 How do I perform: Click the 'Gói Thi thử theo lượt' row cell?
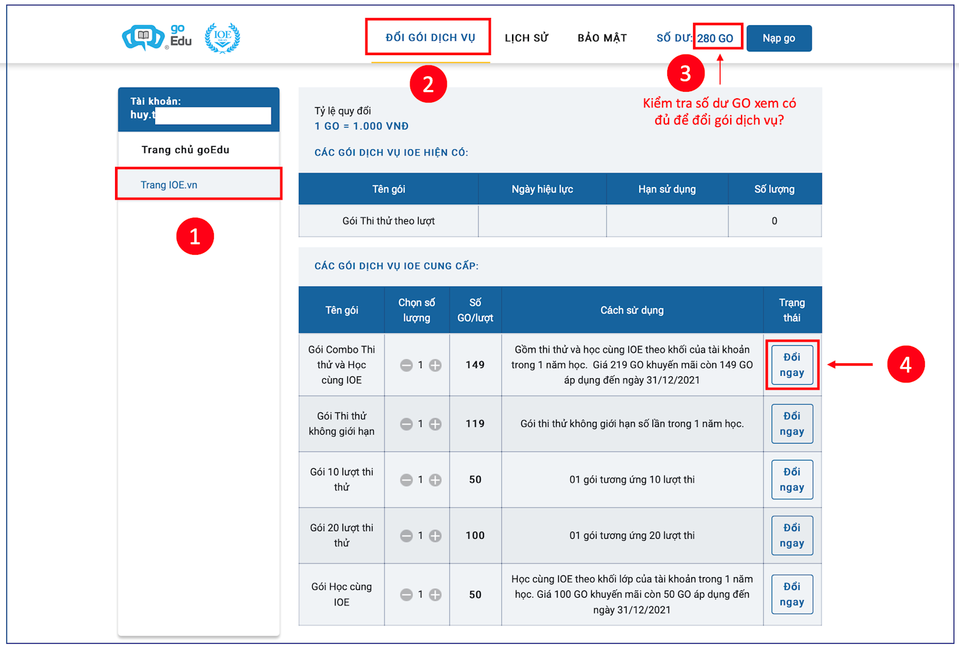[x=389, y=221]
